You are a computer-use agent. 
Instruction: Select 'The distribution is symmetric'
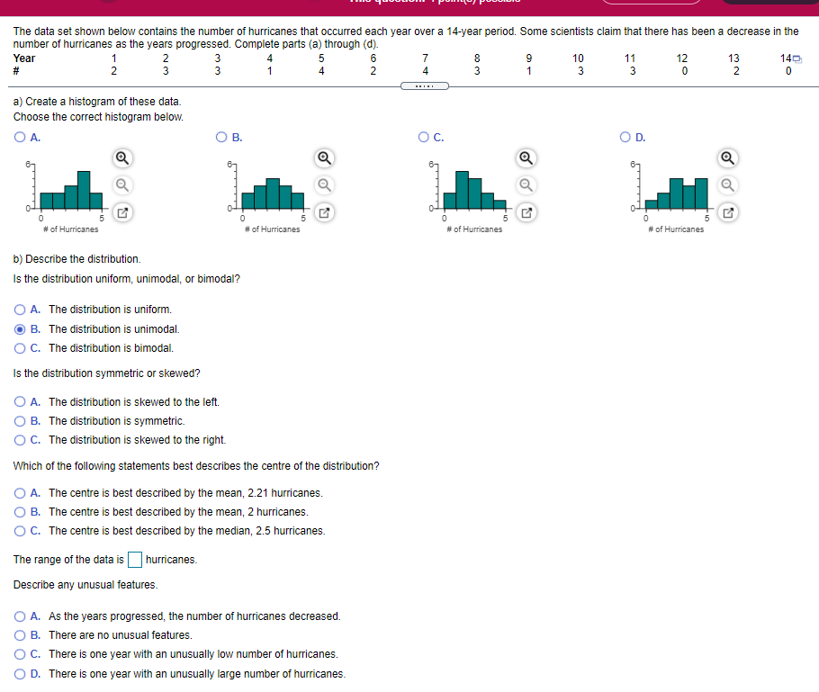coord(17,420)
